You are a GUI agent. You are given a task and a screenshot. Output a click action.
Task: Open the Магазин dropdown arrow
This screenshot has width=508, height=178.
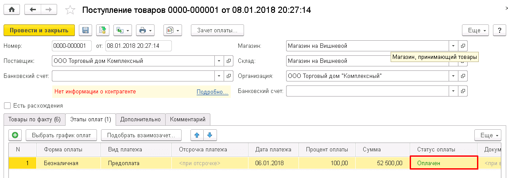click(x=453, y=46)
